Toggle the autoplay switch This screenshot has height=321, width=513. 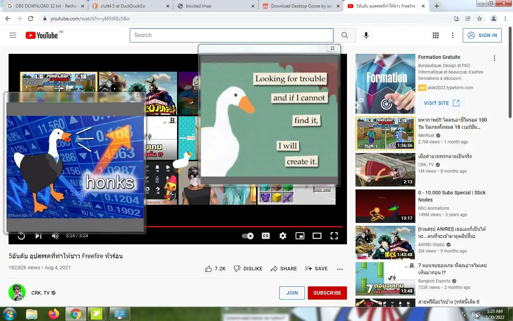point(248,236)
